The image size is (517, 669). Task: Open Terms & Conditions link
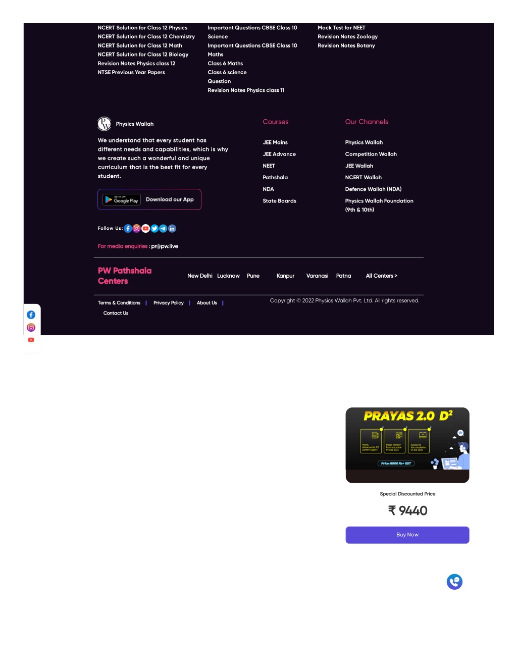pos(119,303)
